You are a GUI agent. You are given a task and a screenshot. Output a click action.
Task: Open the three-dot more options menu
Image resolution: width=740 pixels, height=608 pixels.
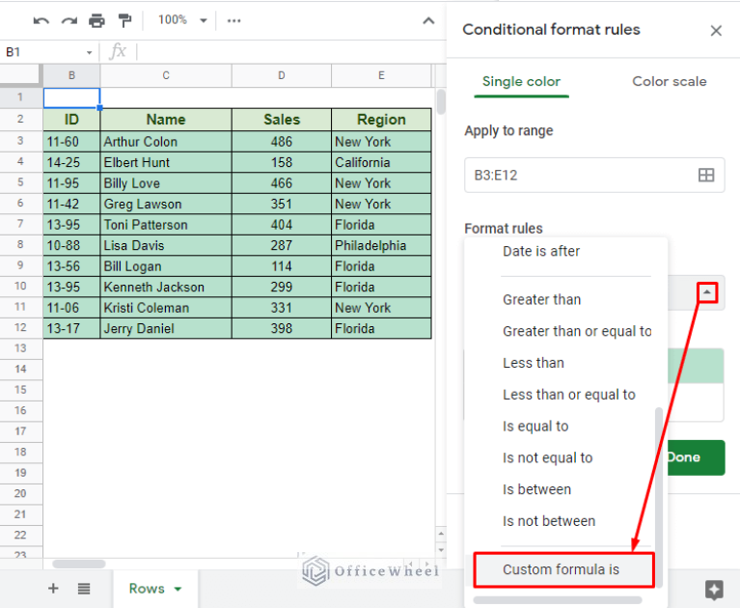233,20
